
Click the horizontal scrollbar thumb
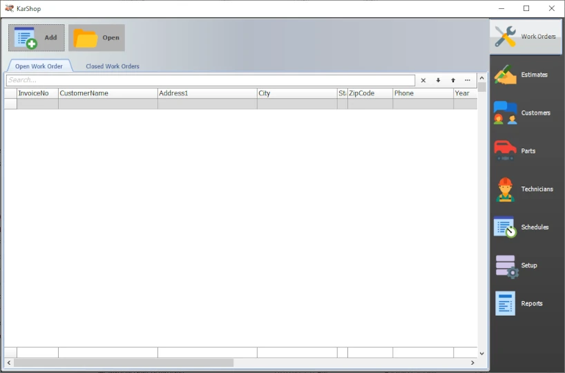point(124,363)
